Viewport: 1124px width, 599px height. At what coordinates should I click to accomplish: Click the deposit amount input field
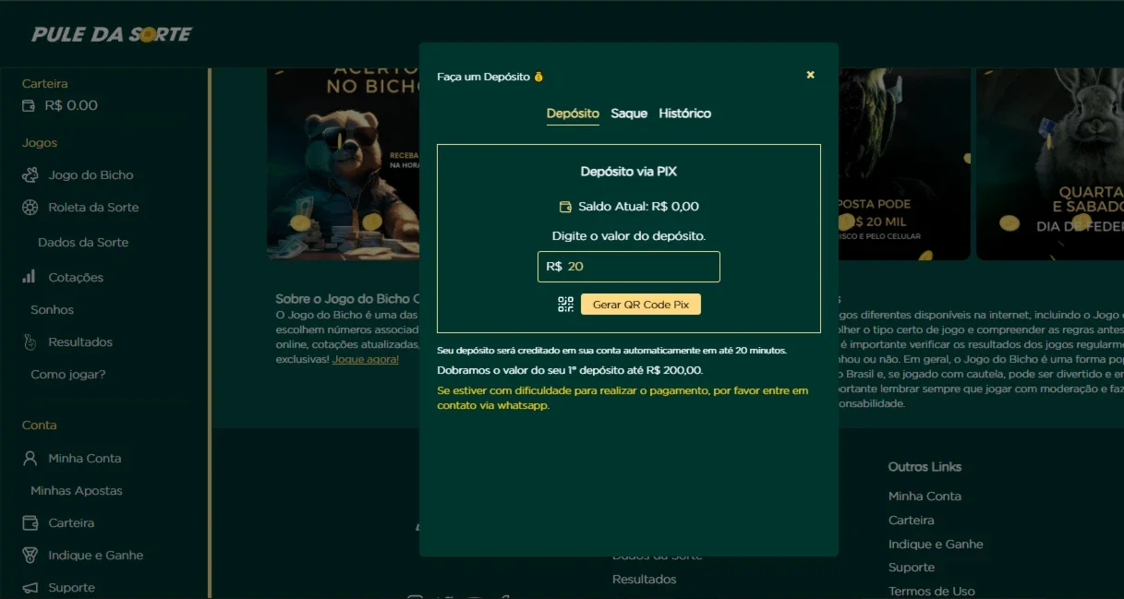click(x=629, y=266)
